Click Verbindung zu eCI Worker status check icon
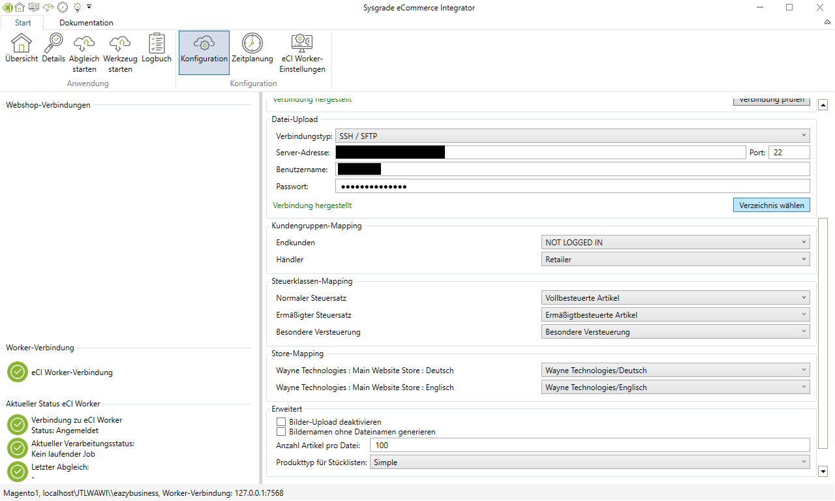Viewport: 835px width, 501px height. 18,425
